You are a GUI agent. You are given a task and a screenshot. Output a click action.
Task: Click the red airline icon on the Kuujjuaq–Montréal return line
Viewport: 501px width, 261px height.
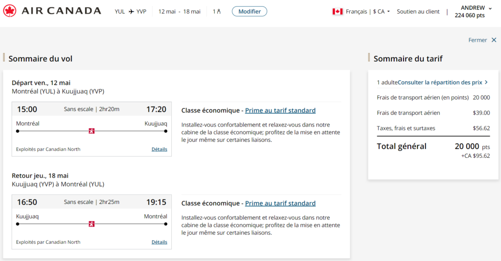click(x=91, y=224)
